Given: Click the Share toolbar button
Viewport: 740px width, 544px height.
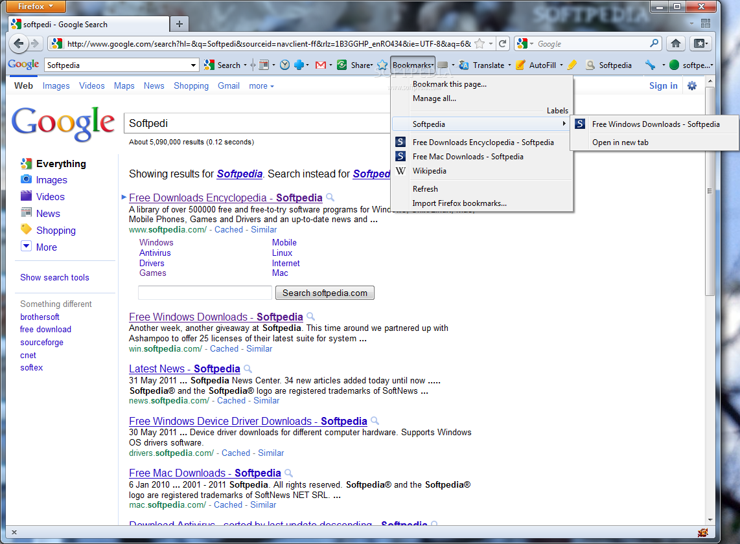Looking at the screenshot, I should click(355, 65).
